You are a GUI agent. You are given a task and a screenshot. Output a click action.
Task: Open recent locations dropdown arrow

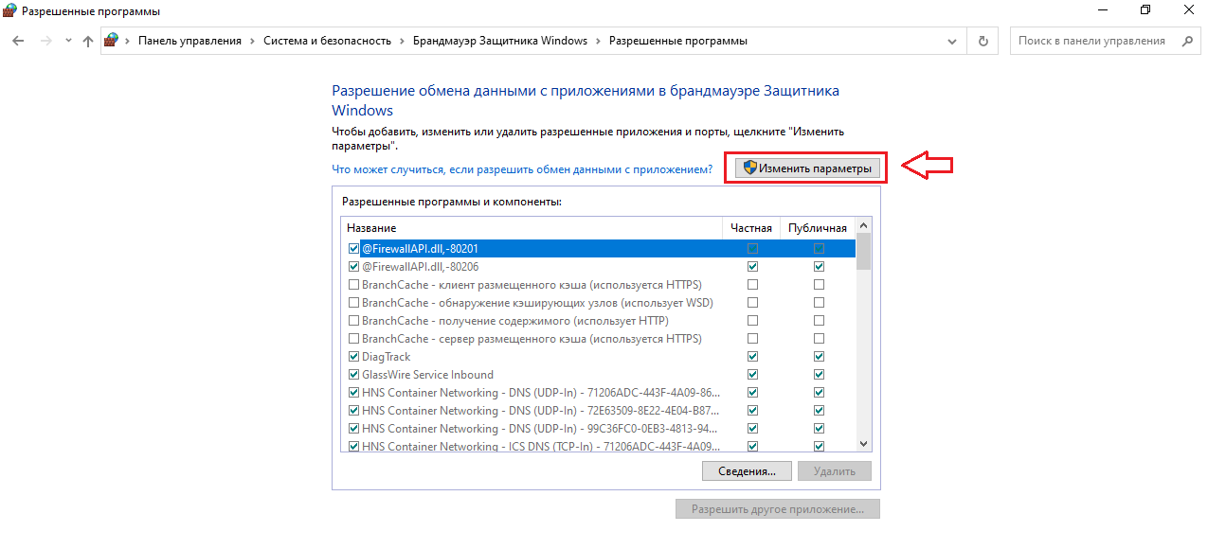(68, 41)
